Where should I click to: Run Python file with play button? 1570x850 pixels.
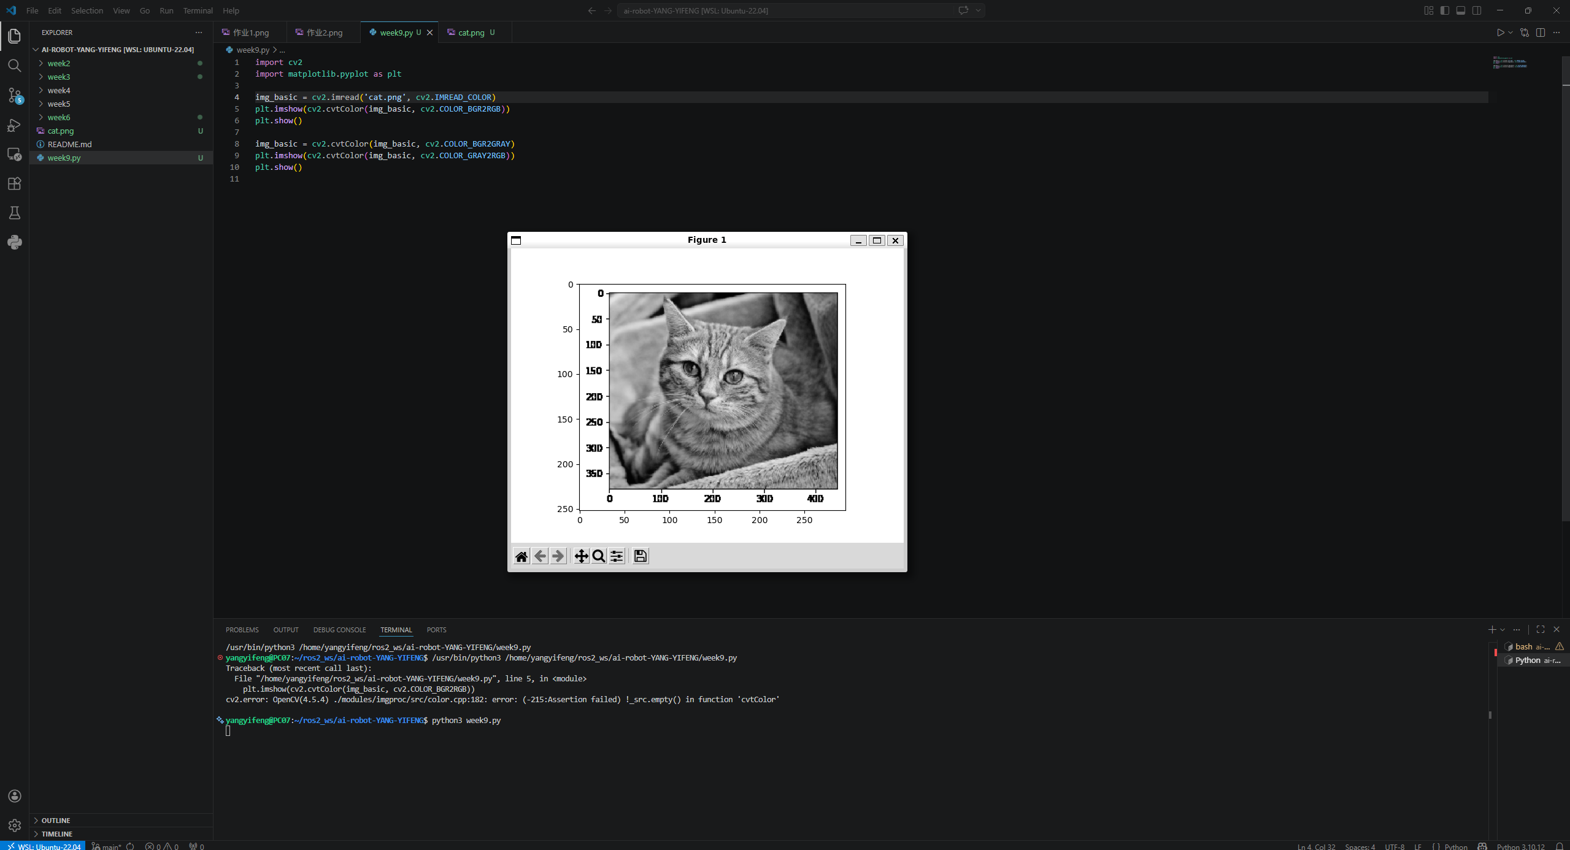(x=1500, y=33)
